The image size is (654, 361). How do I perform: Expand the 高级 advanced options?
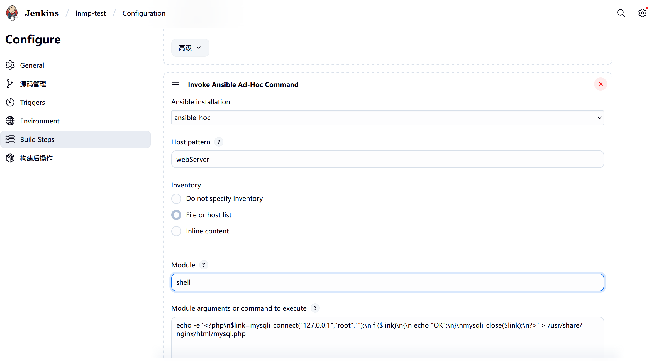pos(190,48)
